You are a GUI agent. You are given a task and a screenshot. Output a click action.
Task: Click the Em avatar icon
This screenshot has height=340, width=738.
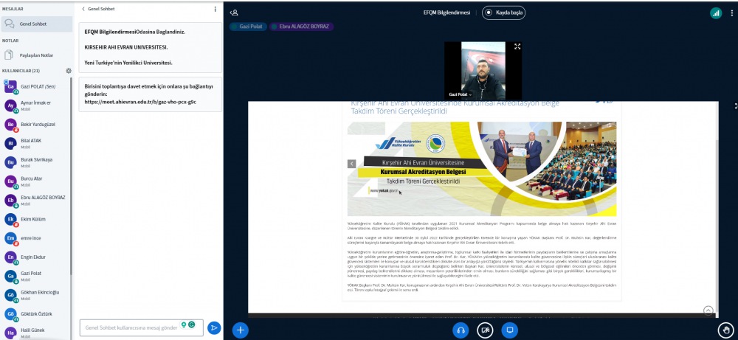[10, 238]
